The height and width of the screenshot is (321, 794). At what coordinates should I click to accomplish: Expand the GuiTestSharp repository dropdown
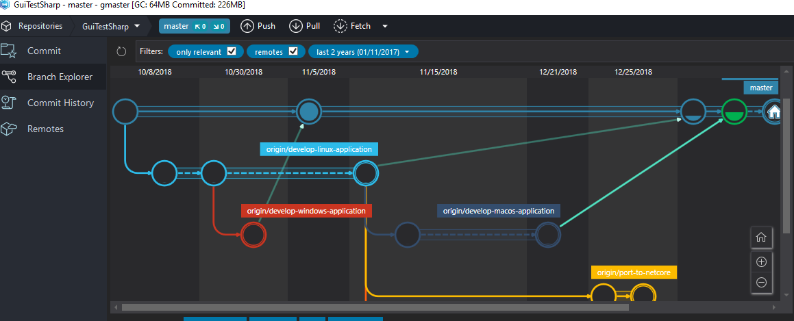[x=111, y=26]
